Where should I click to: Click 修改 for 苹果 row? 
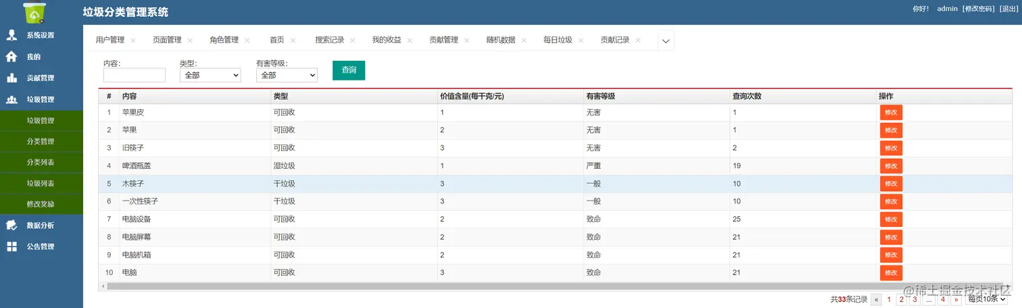(891, 130)
